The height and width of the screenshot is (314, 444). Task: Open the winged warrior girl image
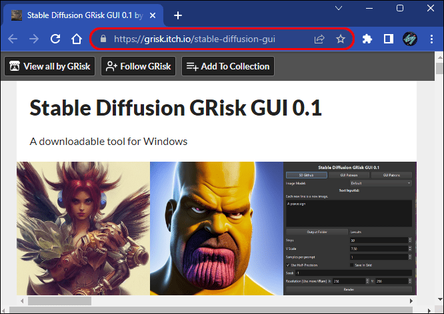[83, 228]
